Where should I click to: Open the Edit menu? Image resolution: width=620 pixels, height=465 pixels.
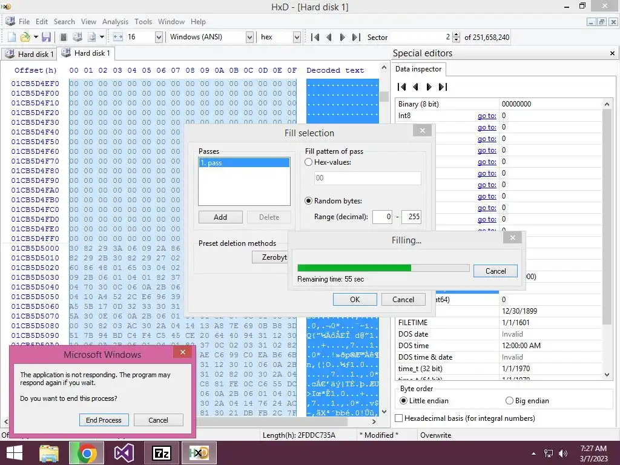42,22
